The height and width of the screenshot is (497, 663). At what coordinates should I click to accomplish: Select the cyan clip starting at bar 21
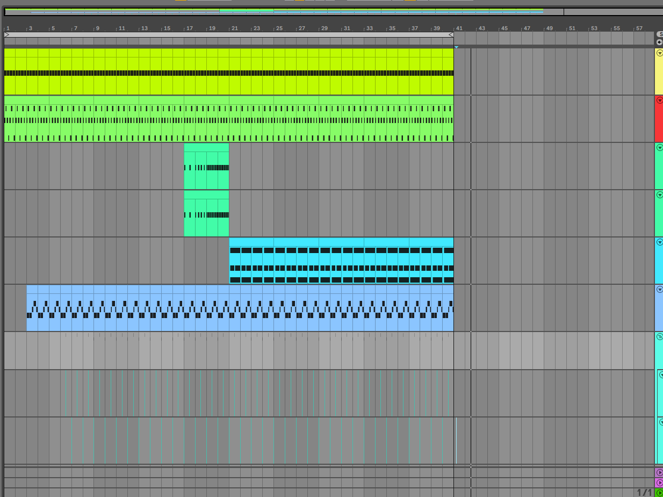click(342, 261)
